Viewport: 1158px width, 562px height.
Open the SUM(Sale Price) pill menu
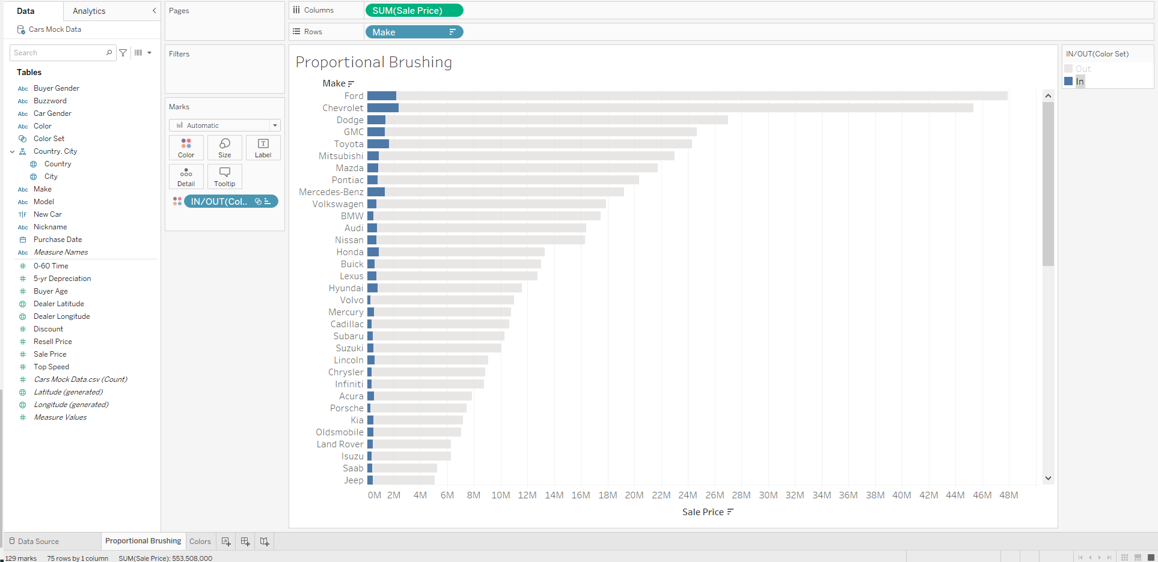414,10
